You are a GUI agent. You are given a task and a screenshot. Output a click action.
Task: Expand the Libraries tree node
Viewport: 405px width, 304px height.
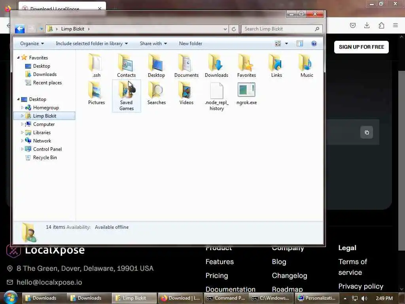pyautogui.click(x=22, y=132)
